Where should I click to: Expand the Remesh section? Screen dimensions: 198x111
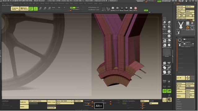point(179,104)
